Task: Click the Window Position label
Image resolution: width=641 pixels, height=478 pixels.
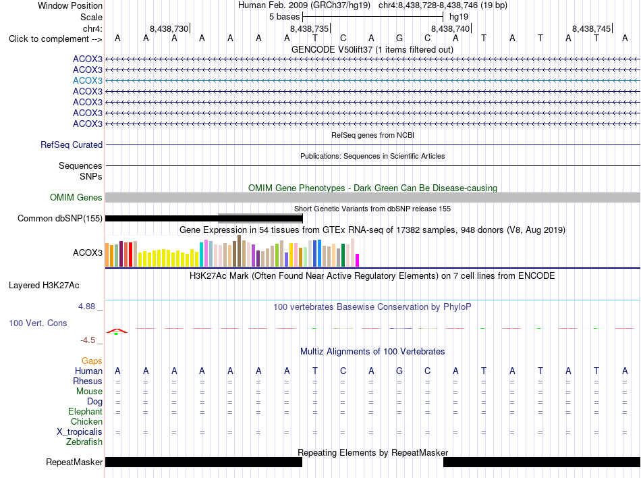Action: [x=70, y=5]
